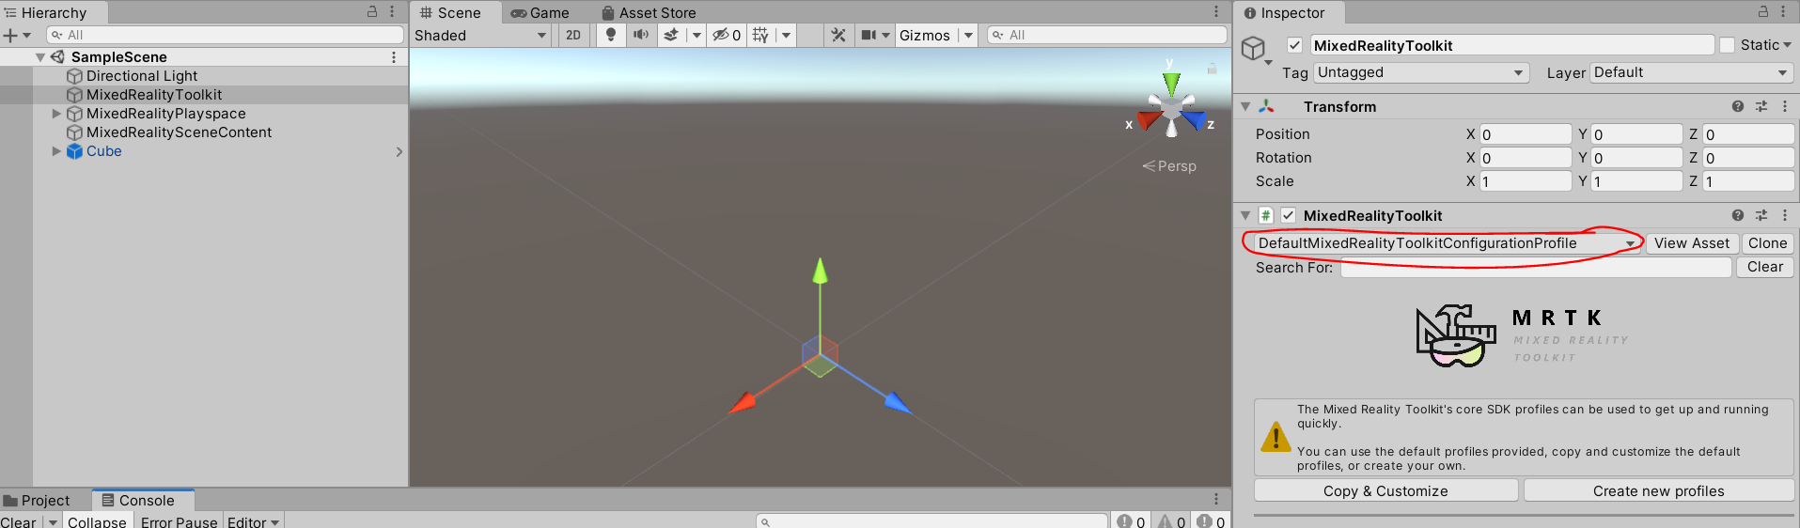Click the Clone profile button
This screenshot has width=1800, height=528.
pos(1767,243)
